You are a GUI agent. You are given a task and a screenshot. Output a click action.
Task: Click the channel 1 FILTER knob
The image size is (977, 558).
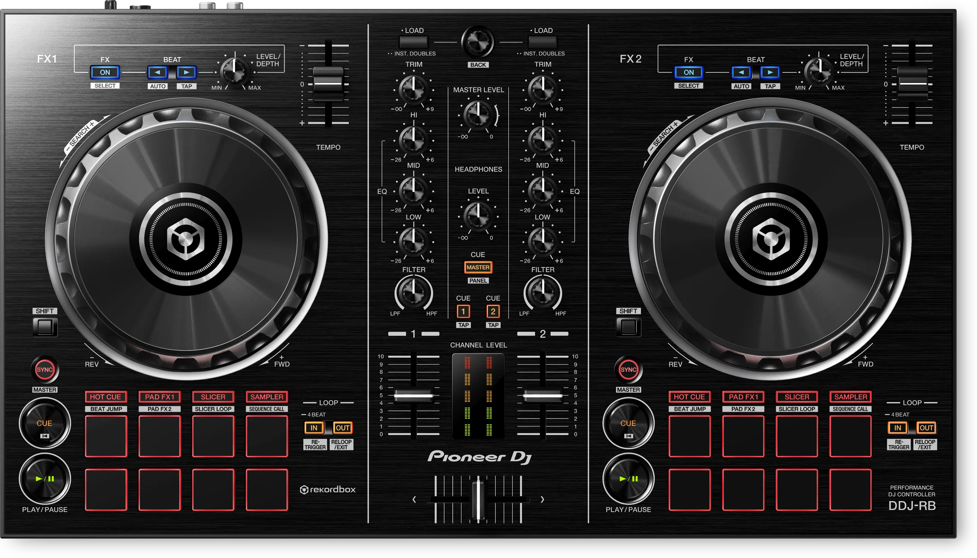pos(413,293)
